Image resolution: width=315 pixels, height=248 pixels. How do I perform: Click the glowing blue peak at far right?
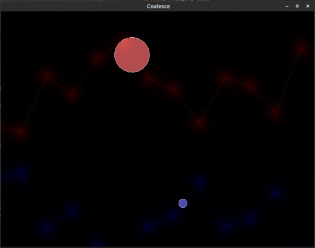275,193
